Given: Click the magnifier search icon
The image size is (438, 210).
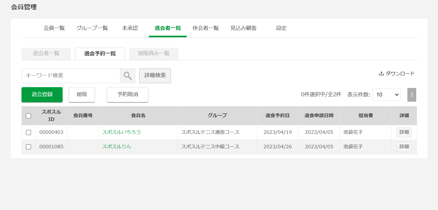Looking at the screenshot, I should (x=128, y=76).
